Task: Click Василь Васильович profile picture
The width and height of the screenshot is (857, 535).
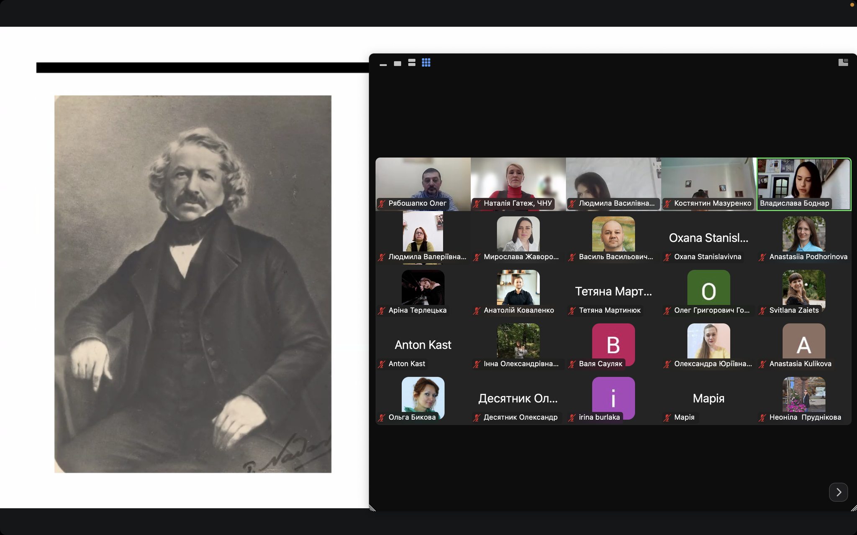Action: tap(613, 234)
